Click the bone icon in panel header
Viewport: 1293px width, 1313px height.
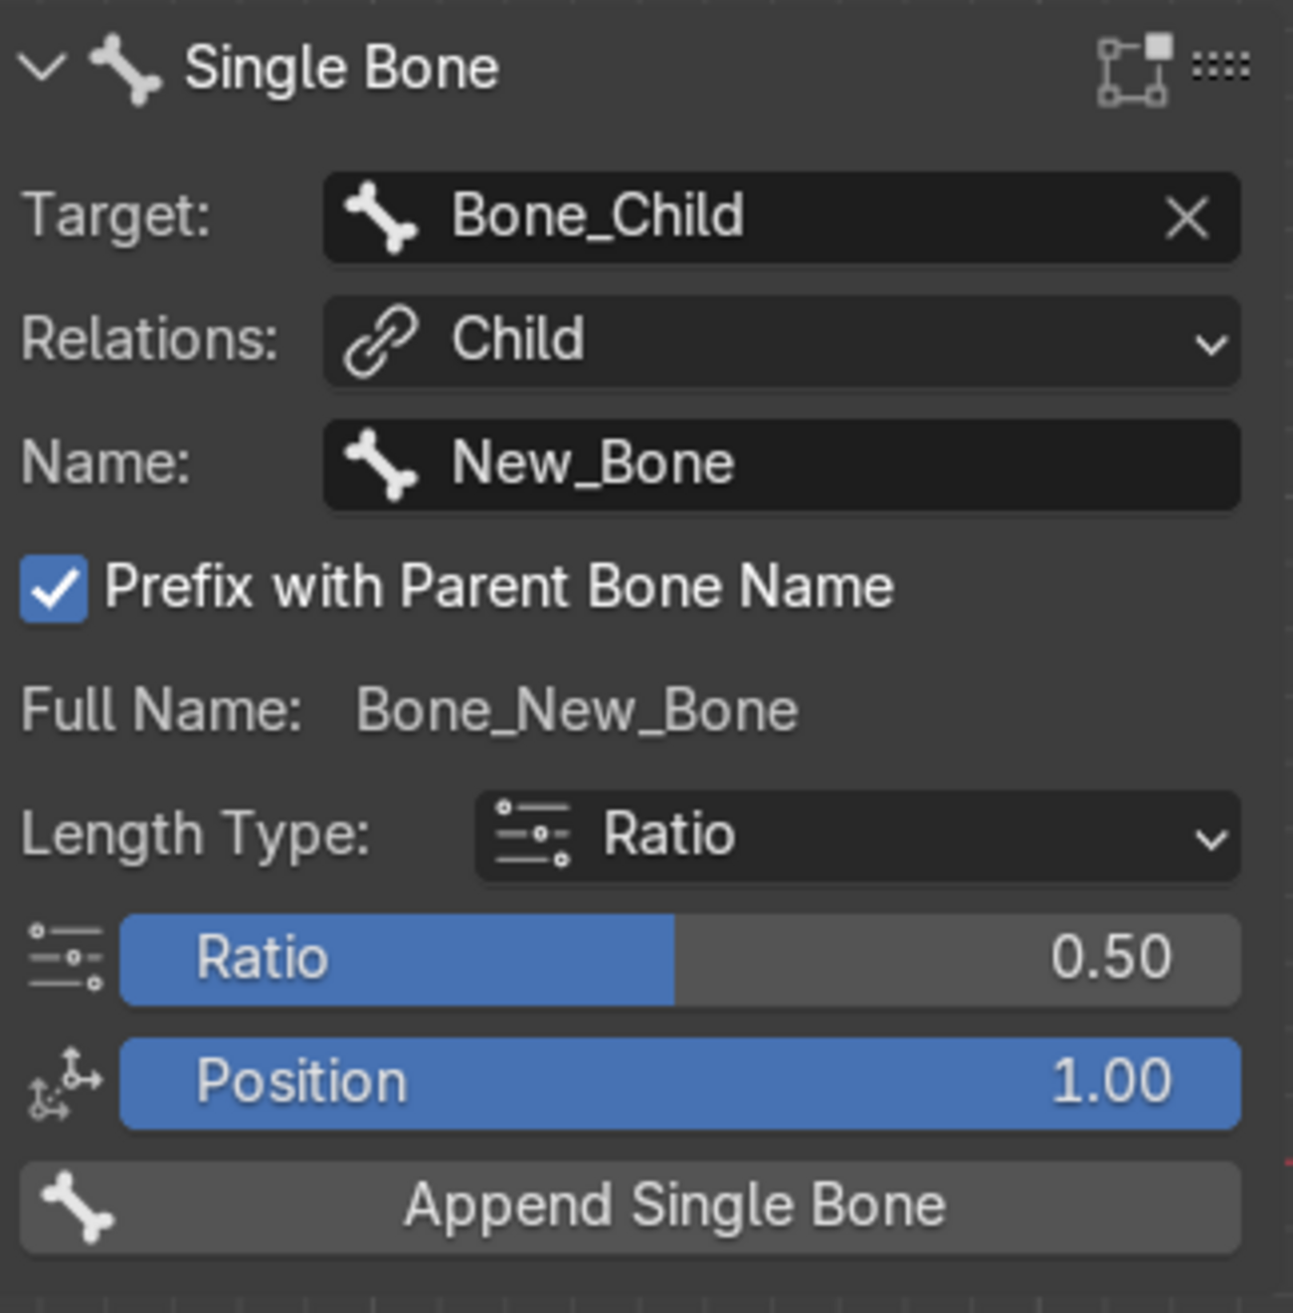(124, 69)
